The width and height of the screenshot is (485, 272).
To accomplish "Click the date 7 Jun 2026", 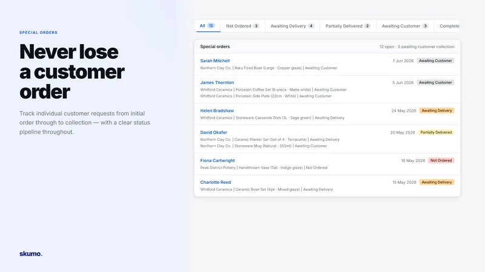I will tap(403, 61).
